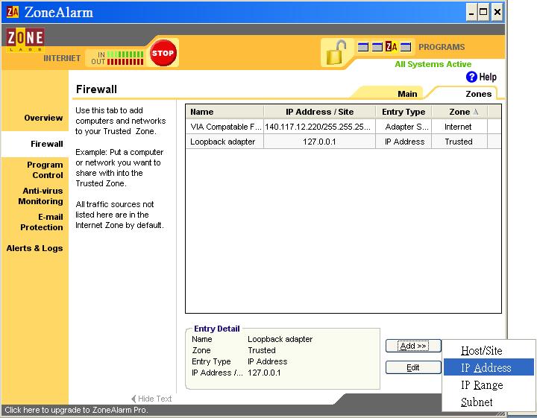Switch to the Zones tab
537x418 pixels.
point(478,94)
